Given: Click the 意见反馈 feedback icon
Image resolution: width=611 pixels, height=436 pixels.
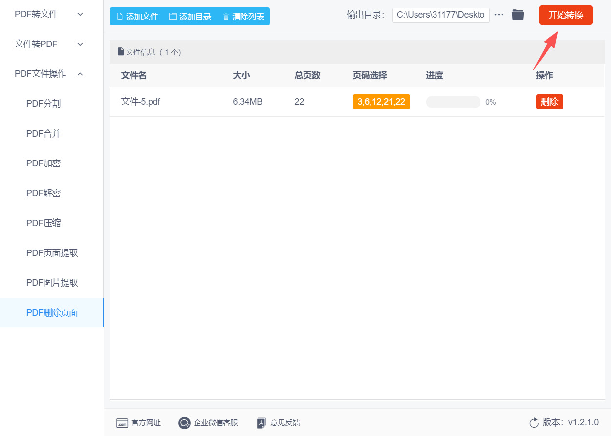Looking at the screenshot, I should point(261,423).
